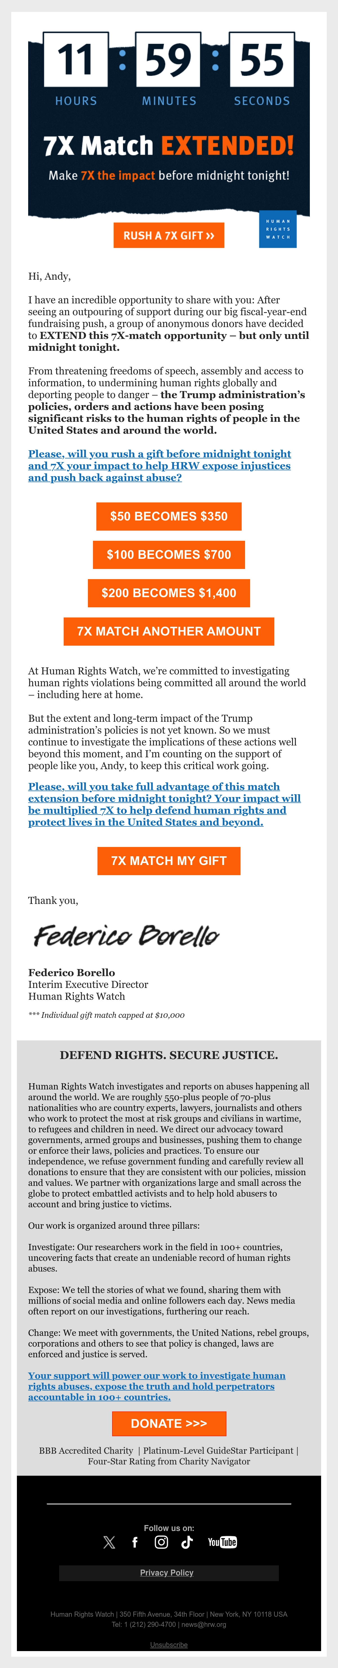The width and height of the screenshot is (338, 1668).
Task: Choose $200 BECOMES $1,400 button
Action: click(169, 592)
